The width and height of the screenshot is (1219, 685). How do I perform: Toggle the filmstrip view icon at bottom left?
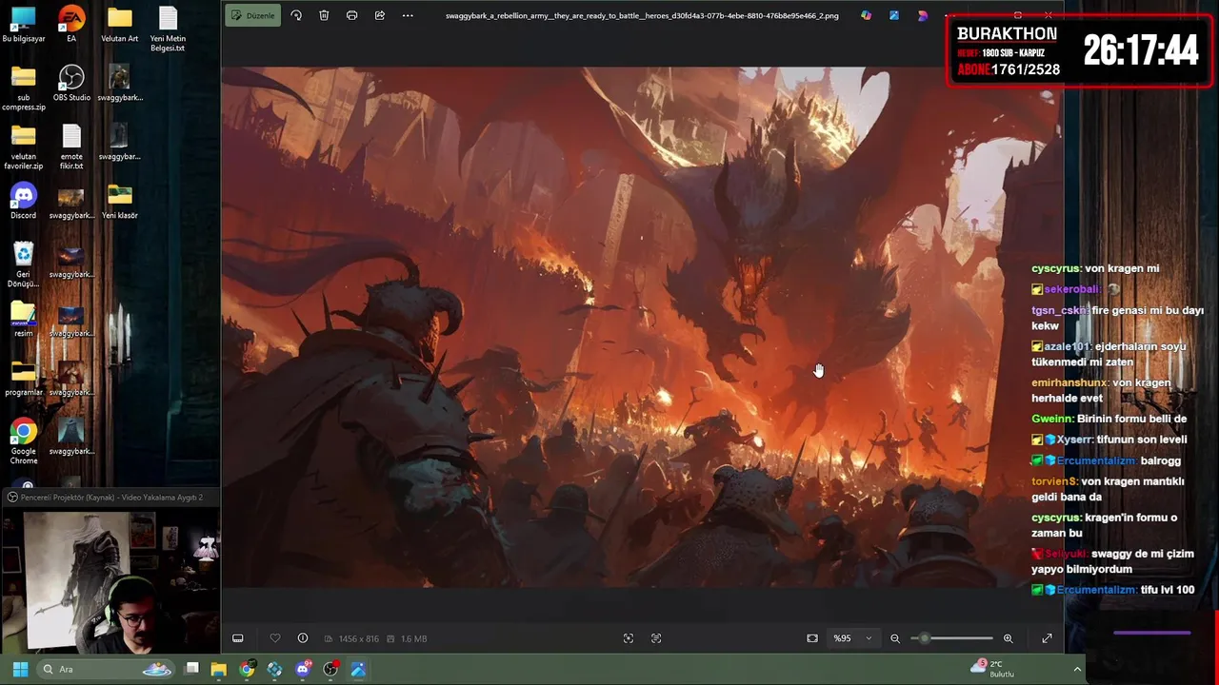238,638
